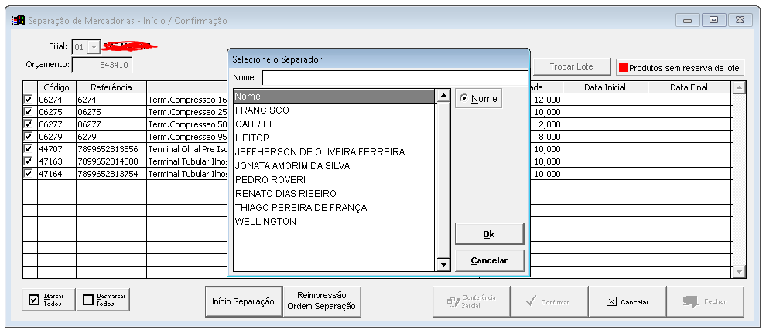
Task: Open the Filial dropdown
Action: pos(94,47)
